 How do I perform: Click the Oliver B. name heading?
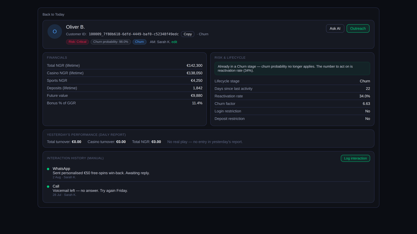pyautogui.click(x=75, y=27)
